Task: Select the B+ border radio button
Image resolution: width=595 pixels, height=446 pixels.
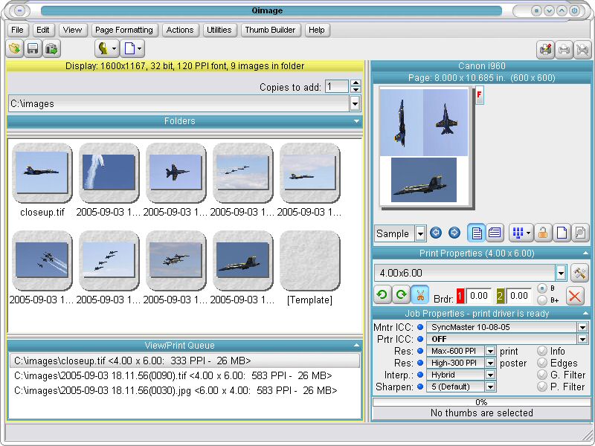Action: [542, 300]
